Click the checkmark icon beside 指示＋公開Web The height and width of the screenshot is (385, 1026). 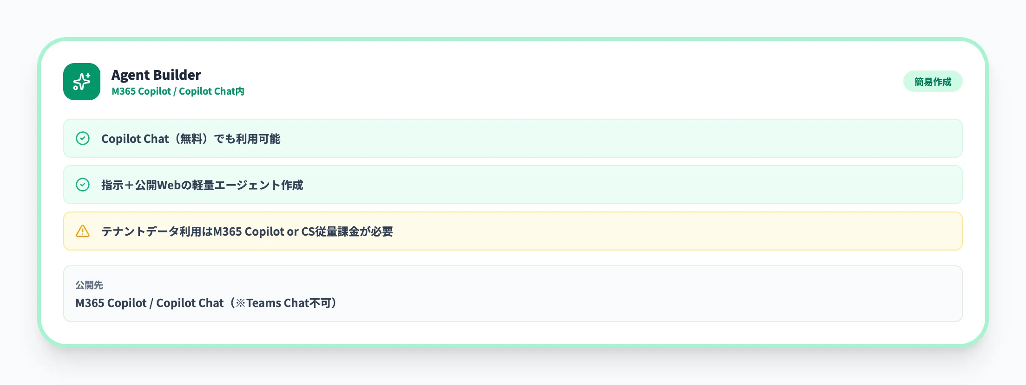tap(83, 185)
